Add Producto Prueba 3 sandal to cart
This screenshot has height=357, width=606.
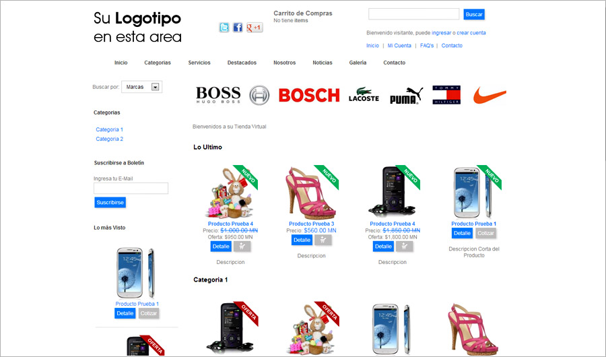[x=323, y=240]
